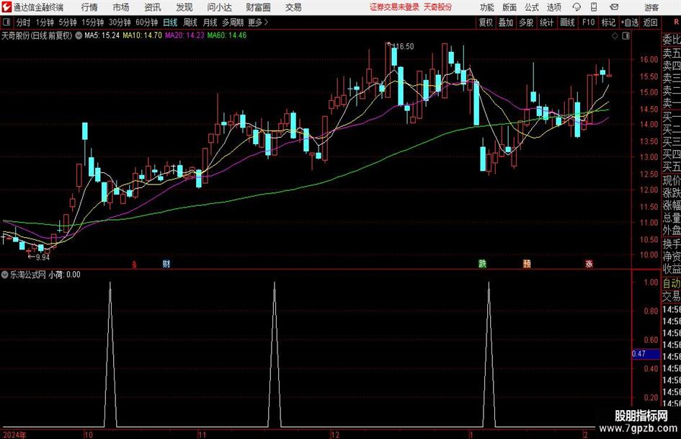This screenshot has width=681, height=439.
Task: Open the mail messages icon
Action: point(614,7)
